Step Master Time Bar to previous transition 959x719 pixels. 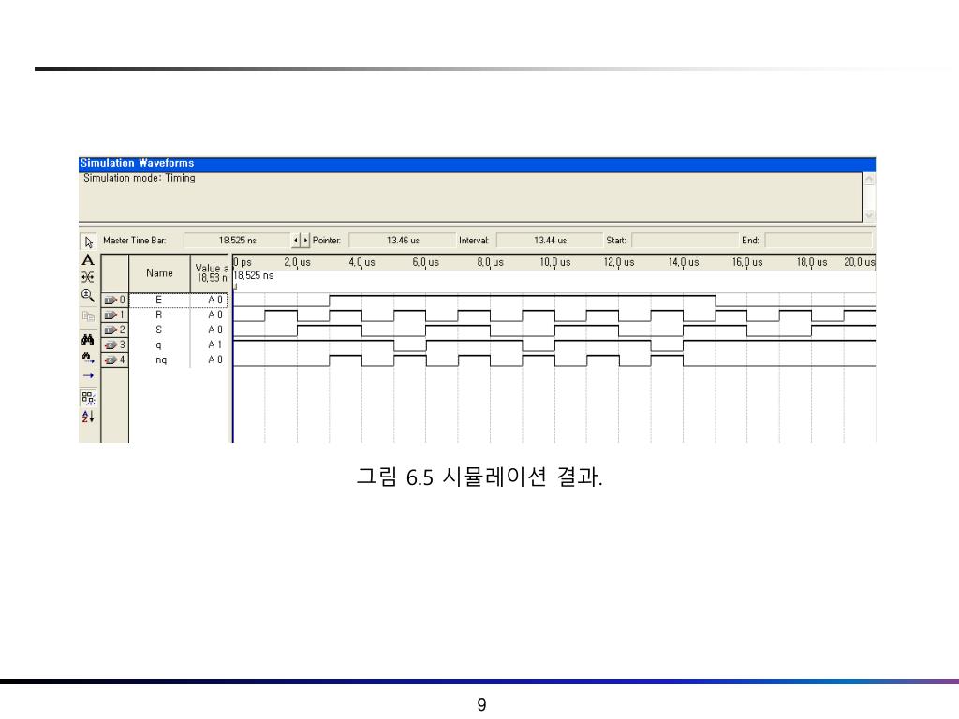coord(297,241)
